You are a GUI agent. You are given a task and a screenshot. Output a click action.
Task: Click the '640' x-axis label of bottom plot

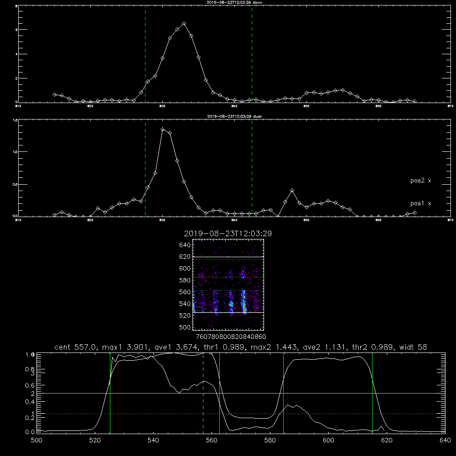(x=445, y=440)
